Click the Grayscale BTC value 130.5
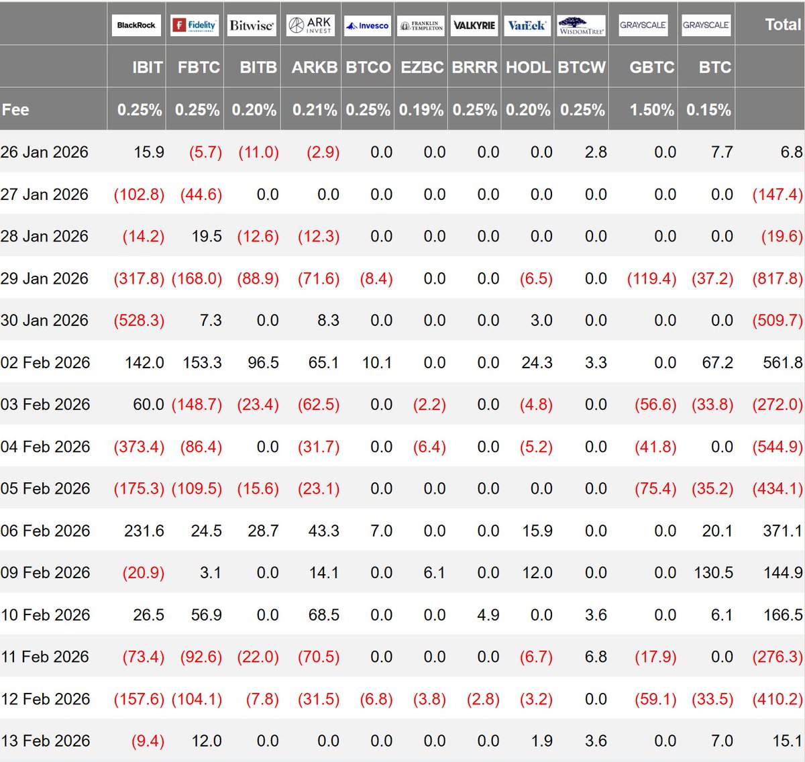Viewport: 805px width, 762px height. coord(714,573)
